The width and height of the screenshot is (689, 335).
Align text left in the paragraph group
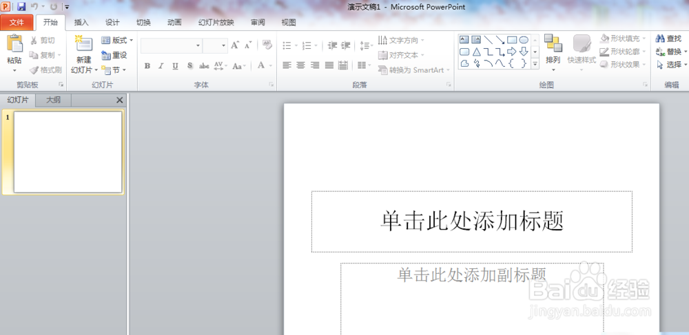[287, 65]
